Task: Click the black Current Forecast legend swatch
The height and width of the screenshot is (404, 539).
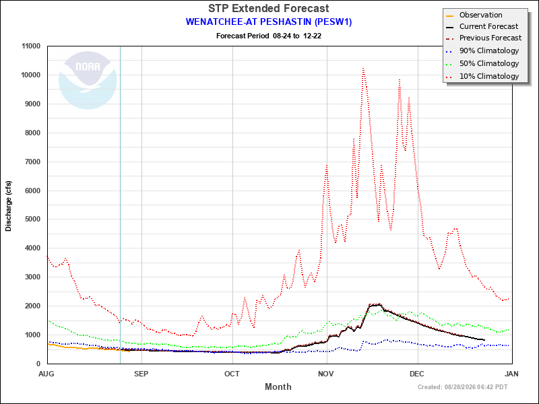Action: 449,27
